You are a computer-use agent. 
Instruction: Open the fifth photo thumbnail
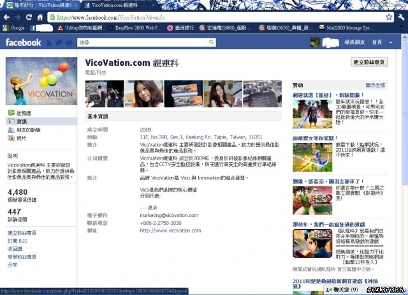[x=262, y=94]
